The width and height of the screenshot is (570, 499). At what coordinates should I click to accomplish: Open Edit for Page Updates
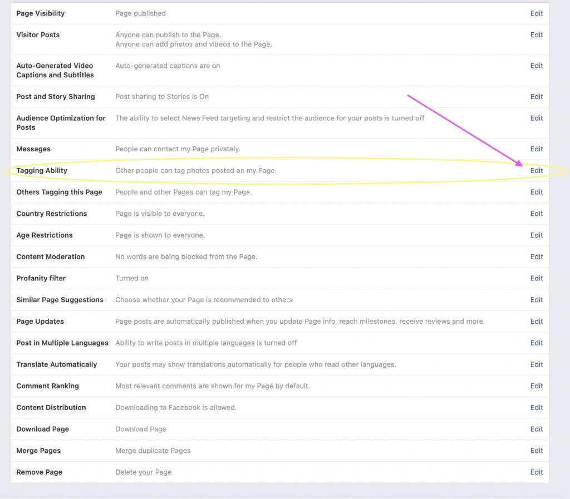536,322
